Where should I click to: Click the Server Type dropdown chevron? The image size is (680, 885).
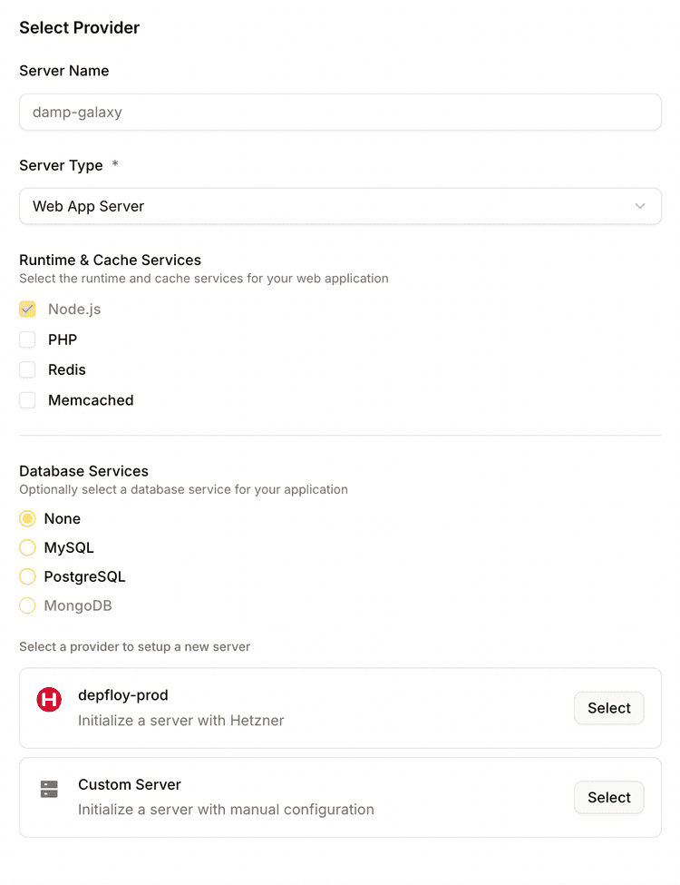(640, 206)
